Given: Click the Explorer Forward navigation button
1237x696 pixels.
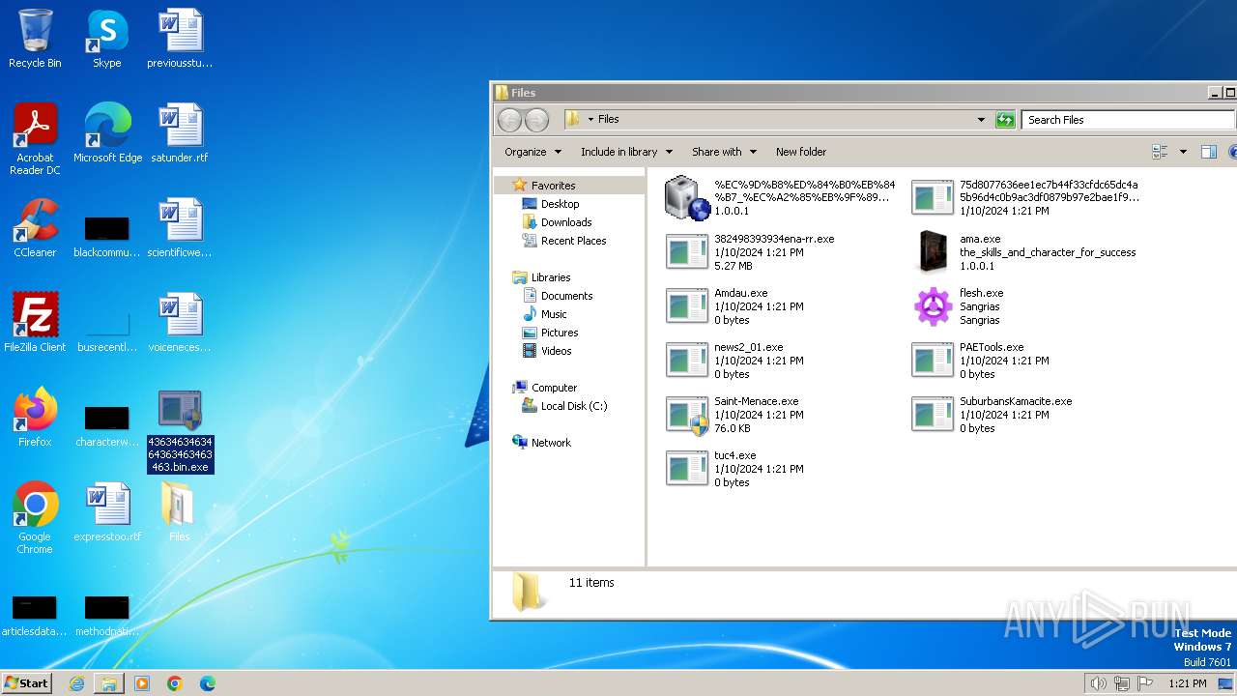Looking at the screenshot, I should point(536,120).
